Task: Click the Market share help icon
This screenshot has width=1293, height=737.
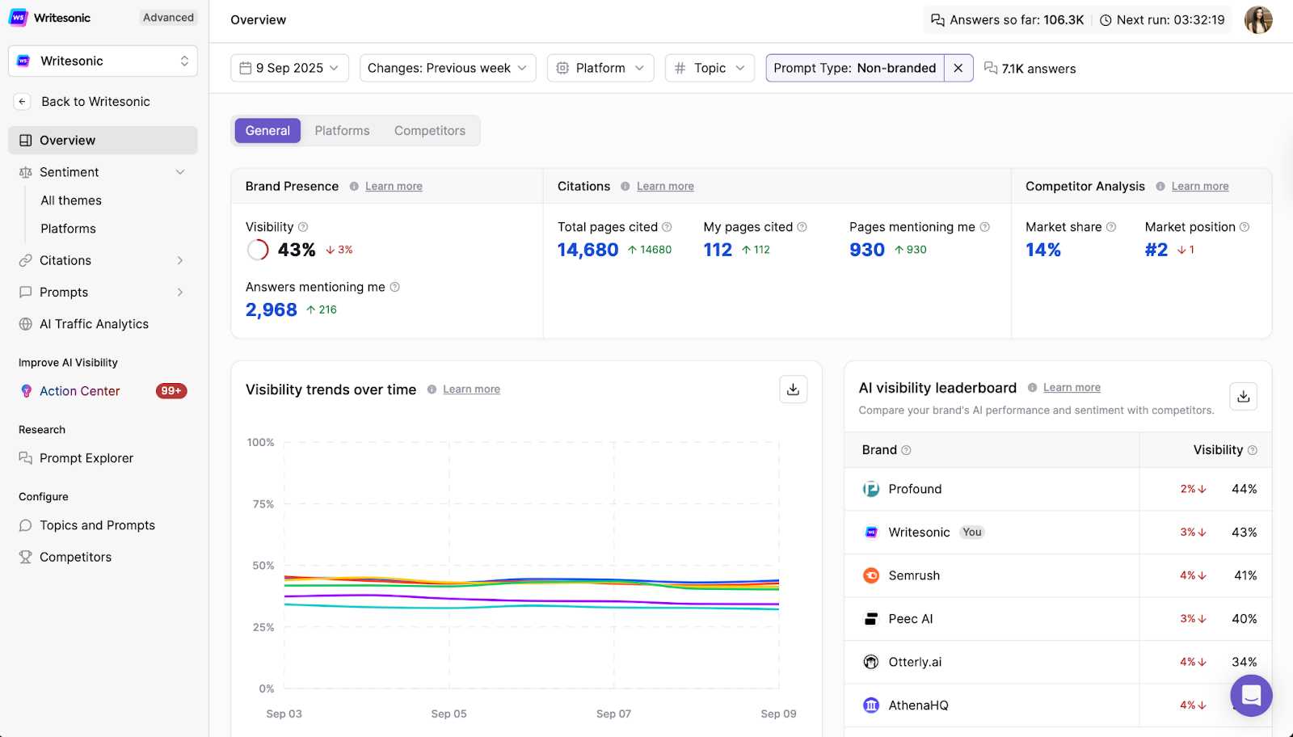Action: [x=1111, y=227]
